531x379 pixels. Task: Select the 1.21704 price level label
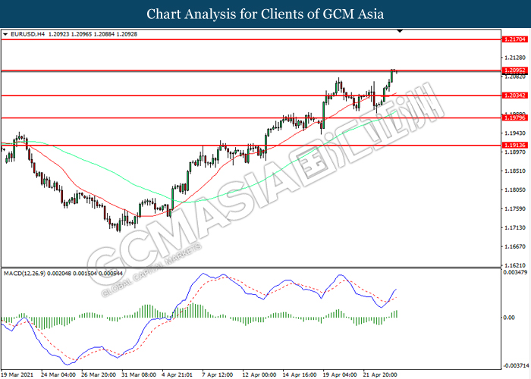[x=515, y=39]
